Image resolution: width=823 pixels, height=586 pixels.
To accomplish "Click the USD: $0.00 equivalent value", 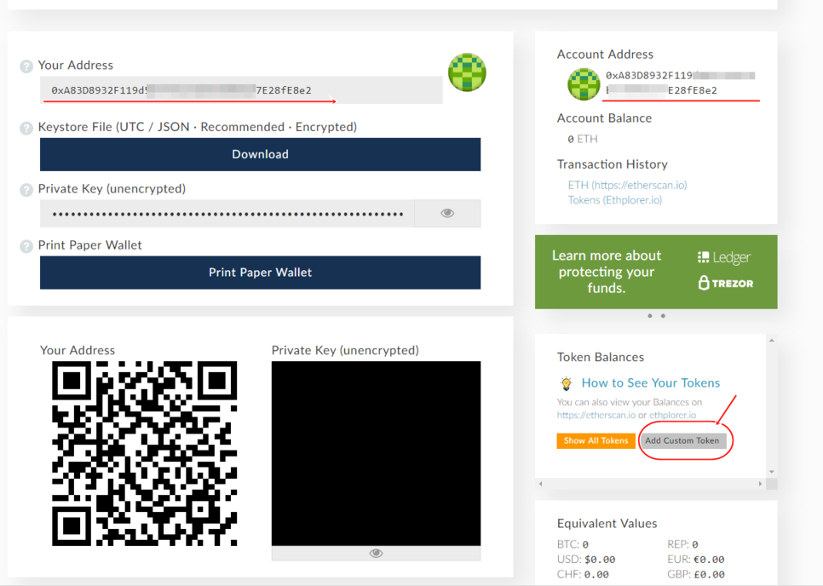I will click(x=586, y=560).
